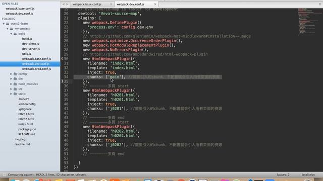
Task: Click HotModuleReplacementPlugin on line 27
Action: click(139, 45)
